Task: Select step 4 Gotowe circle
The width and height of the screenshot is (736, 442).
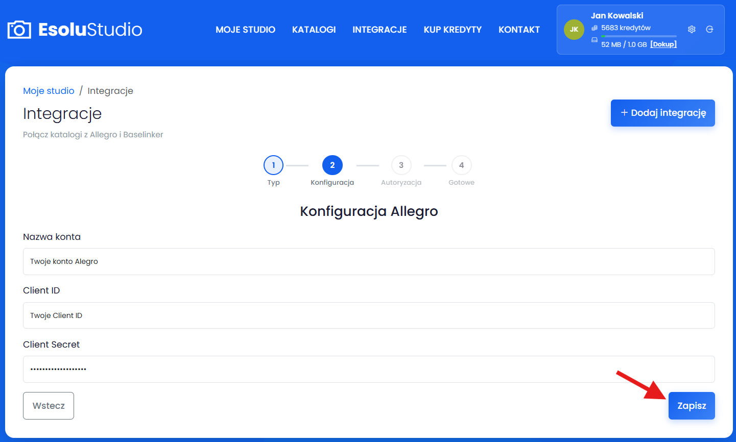Action: point(462,165)
